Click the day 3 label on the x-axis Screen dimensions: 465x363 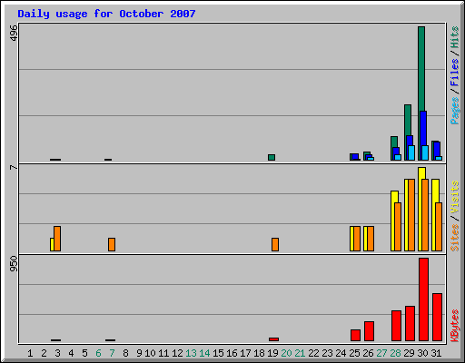coord(57,353)
